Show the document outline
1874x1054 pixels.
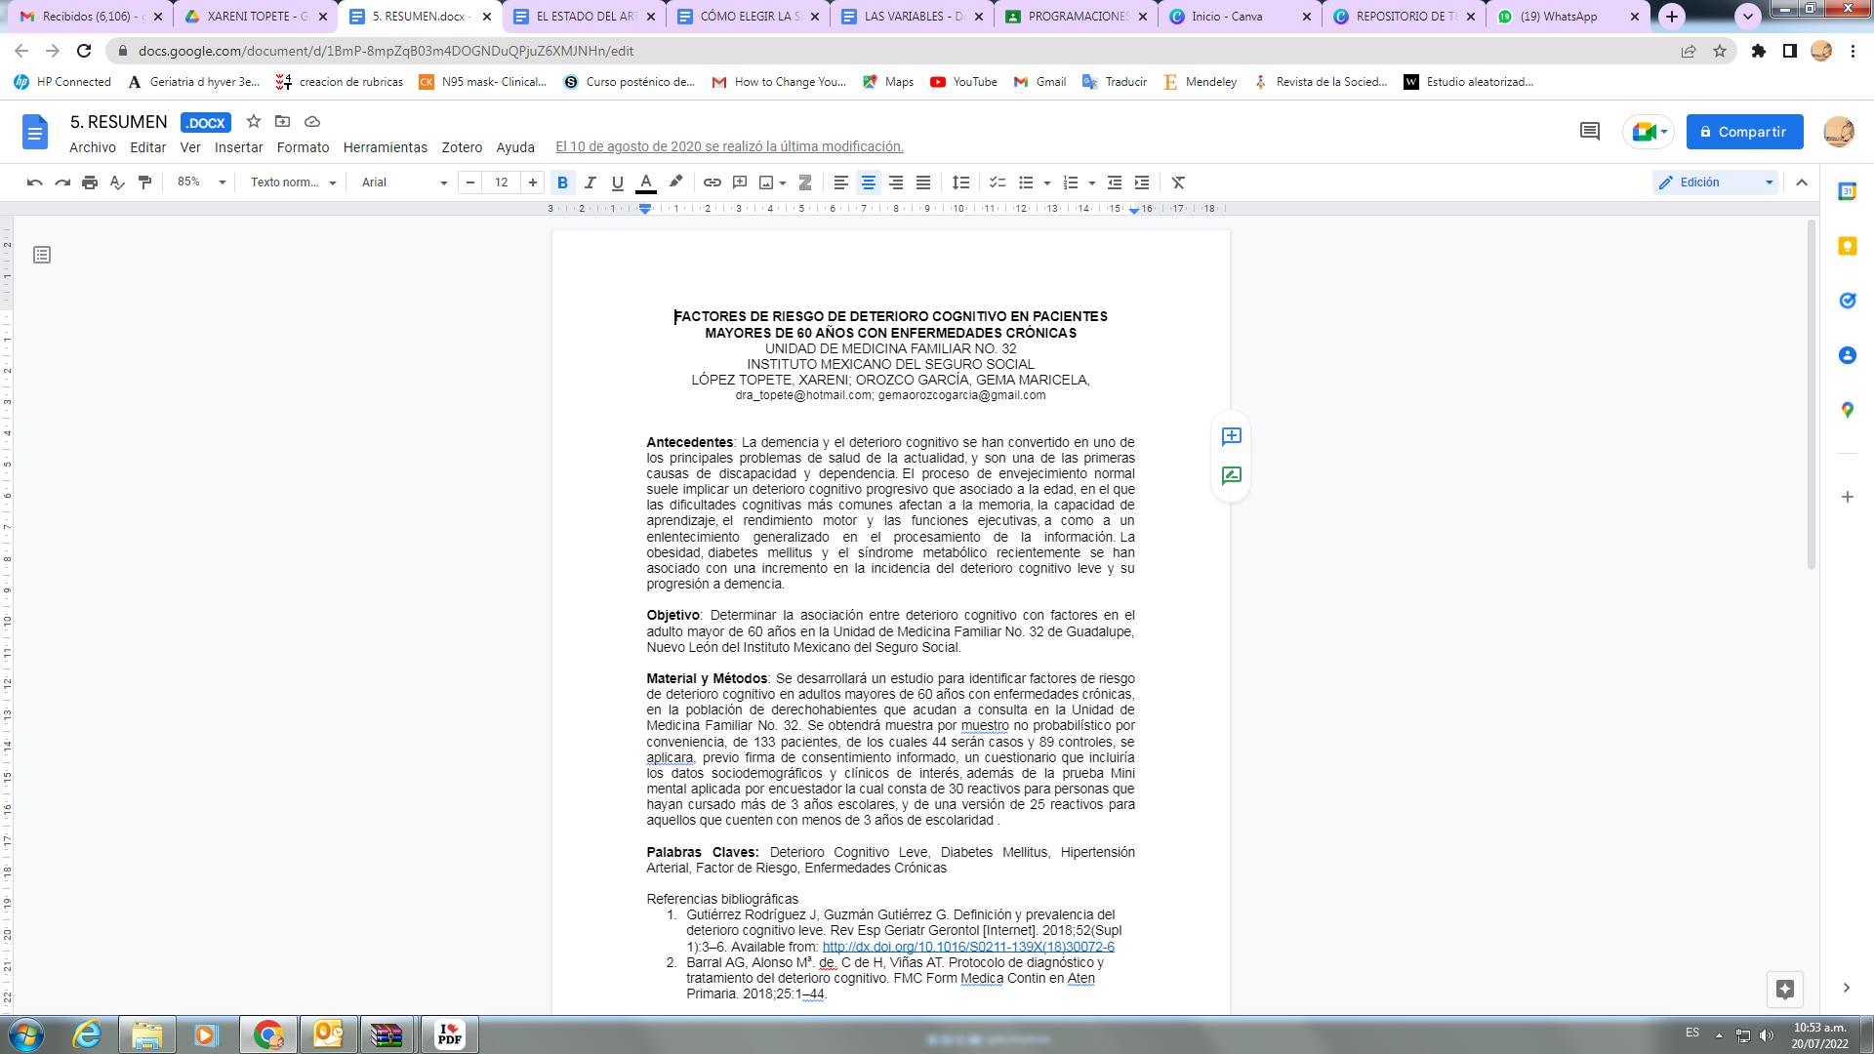42,255
